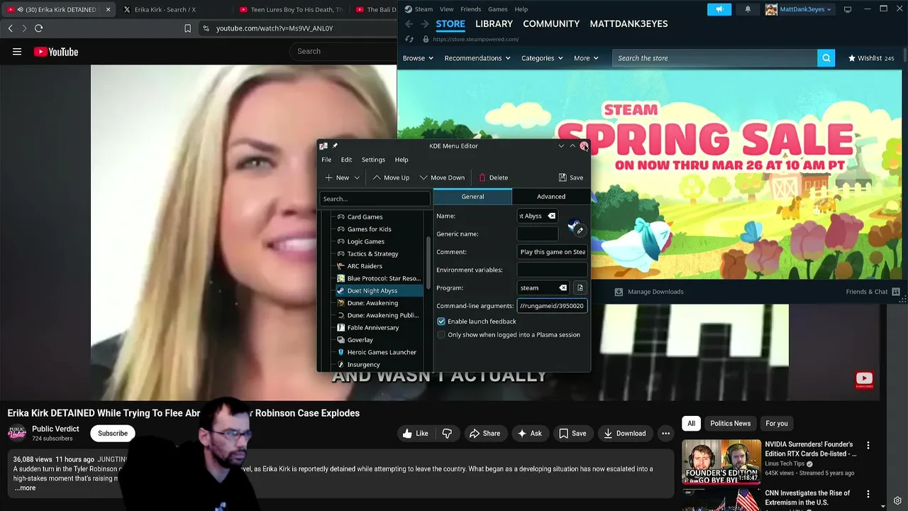Open the Steam Wishlist
Screen dimensions: 908x511
click(x=871, y=58)
